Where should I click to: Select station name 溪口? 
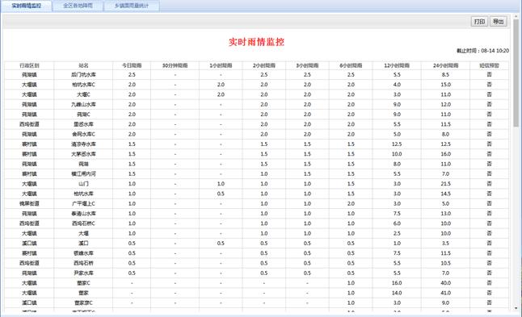coord(83,244)
